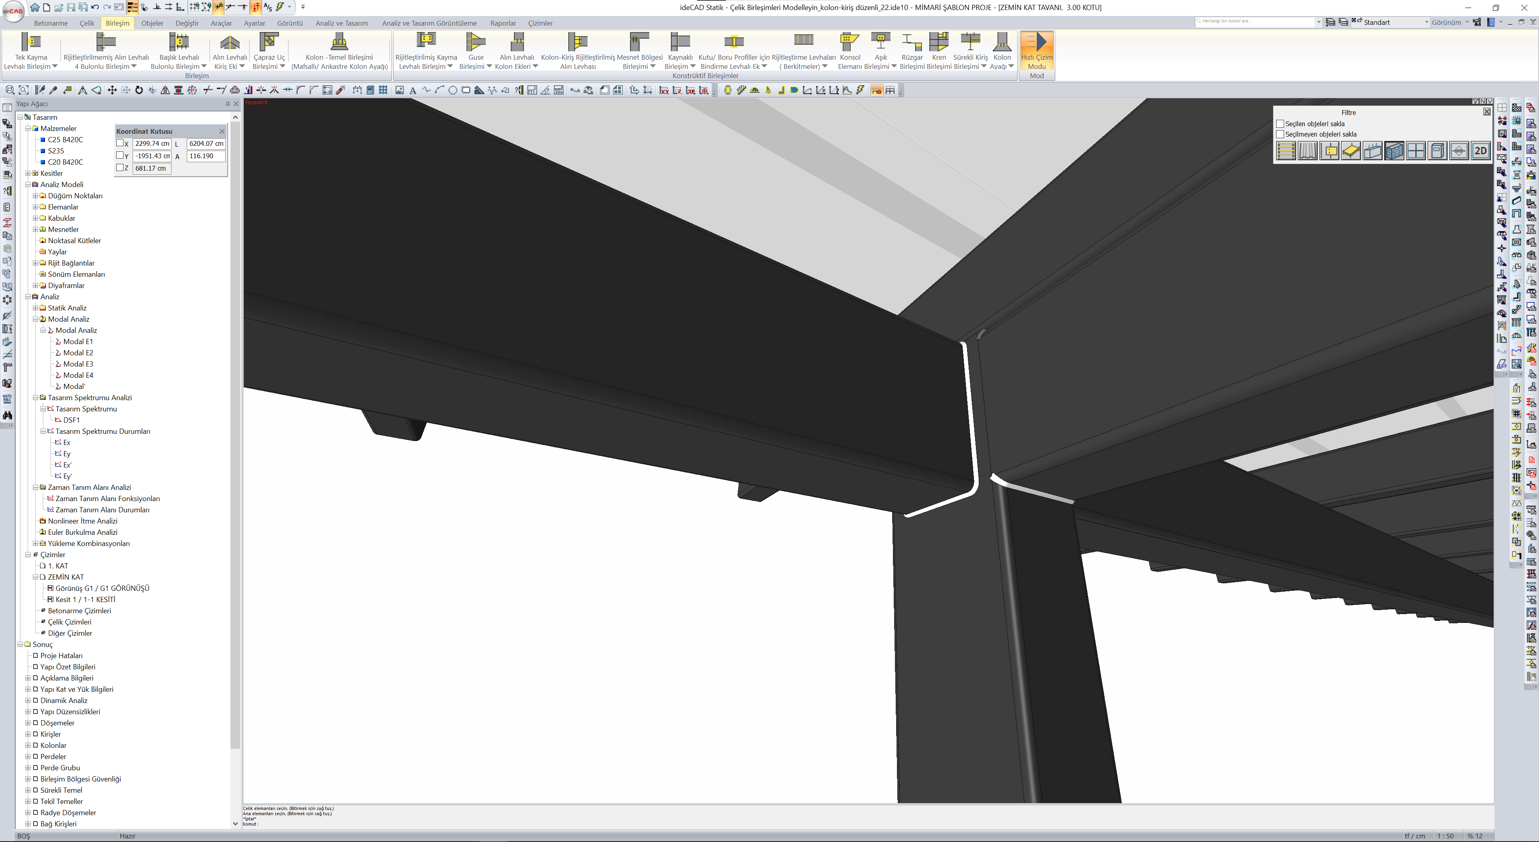Close the Koordinat Kutusu panel
The width and height of the screenshot is (1539, 842).
point(222,131)
